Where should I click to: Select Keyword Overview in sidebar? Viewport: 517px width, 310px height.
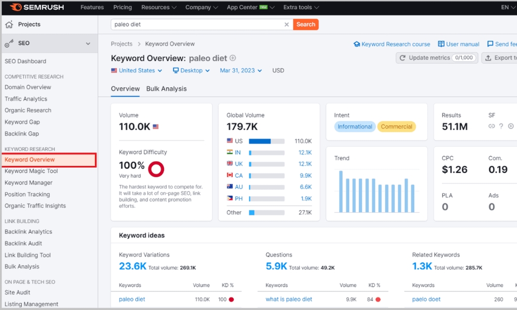point(49,160)
